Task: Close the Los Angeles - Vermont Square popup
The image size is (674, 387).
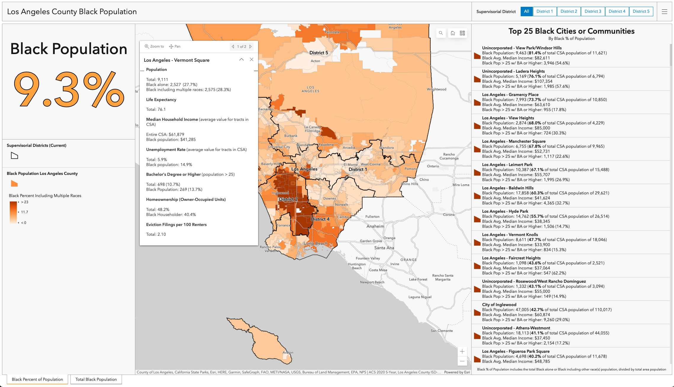Action: point(251,59)
